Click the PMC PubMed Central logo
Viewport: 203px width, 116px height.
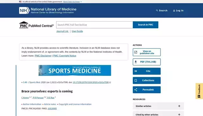coord(36,25)
